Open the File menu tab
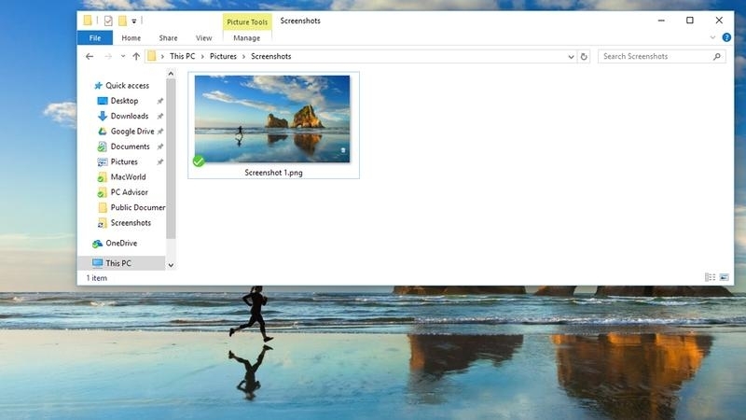 [x=95, y=37]
